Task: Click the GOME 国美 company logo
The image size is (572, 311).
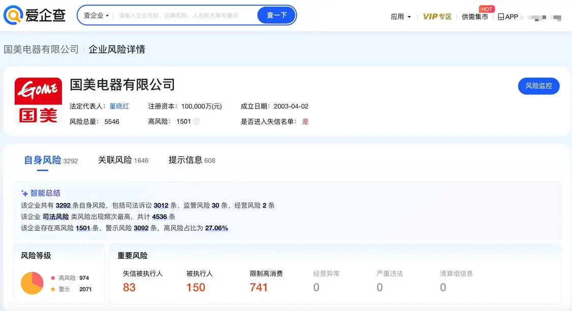Action: tap(38, 101)
